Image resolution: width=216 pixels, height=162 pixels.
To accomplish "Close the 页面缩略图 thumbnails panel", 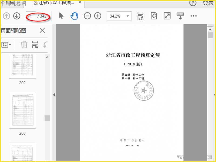I will 42,31.
